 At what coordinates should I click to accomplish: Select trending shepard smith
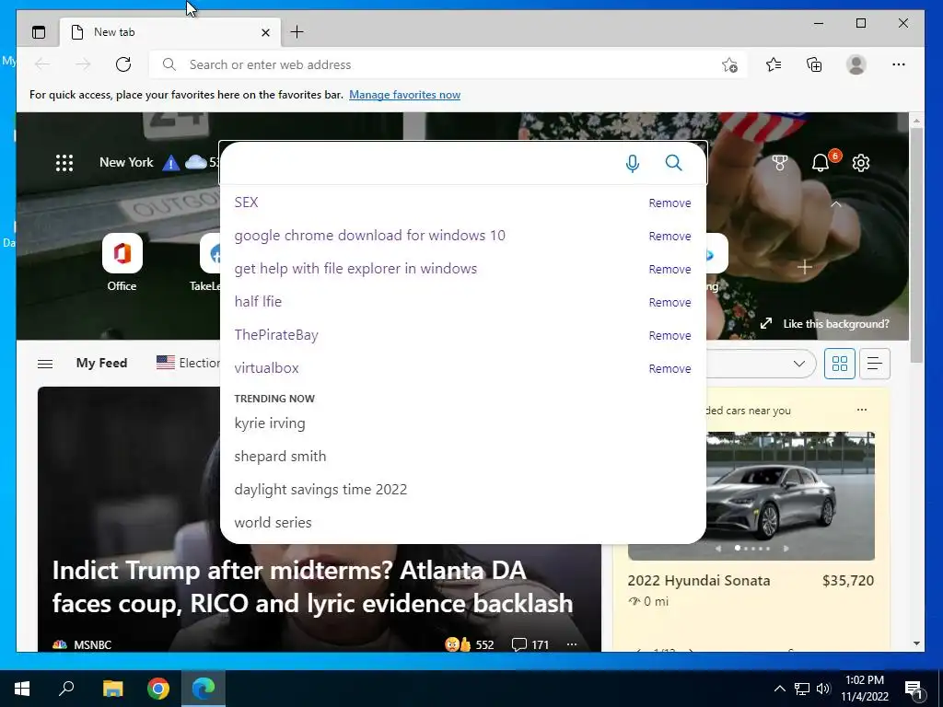[x=280, y=457]
